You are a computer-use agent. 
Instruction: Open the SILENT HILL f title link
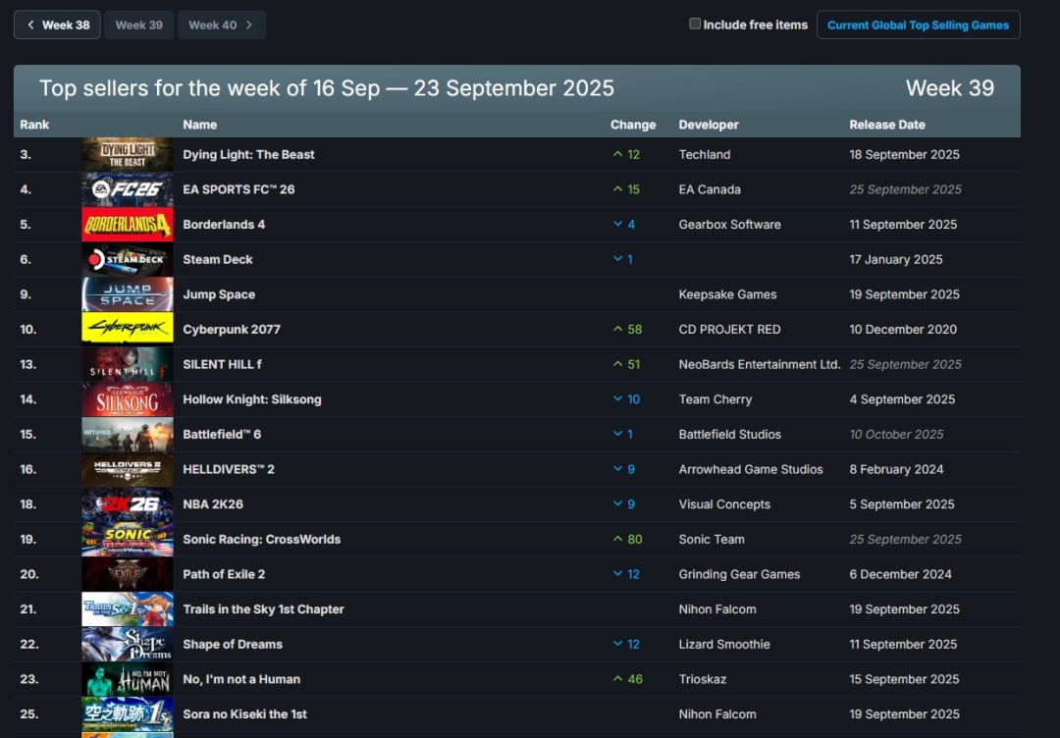[x=222, y=364]
